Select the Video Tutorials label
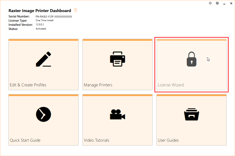This screenshot has height=156, width=235. click(x=96, y=140)
